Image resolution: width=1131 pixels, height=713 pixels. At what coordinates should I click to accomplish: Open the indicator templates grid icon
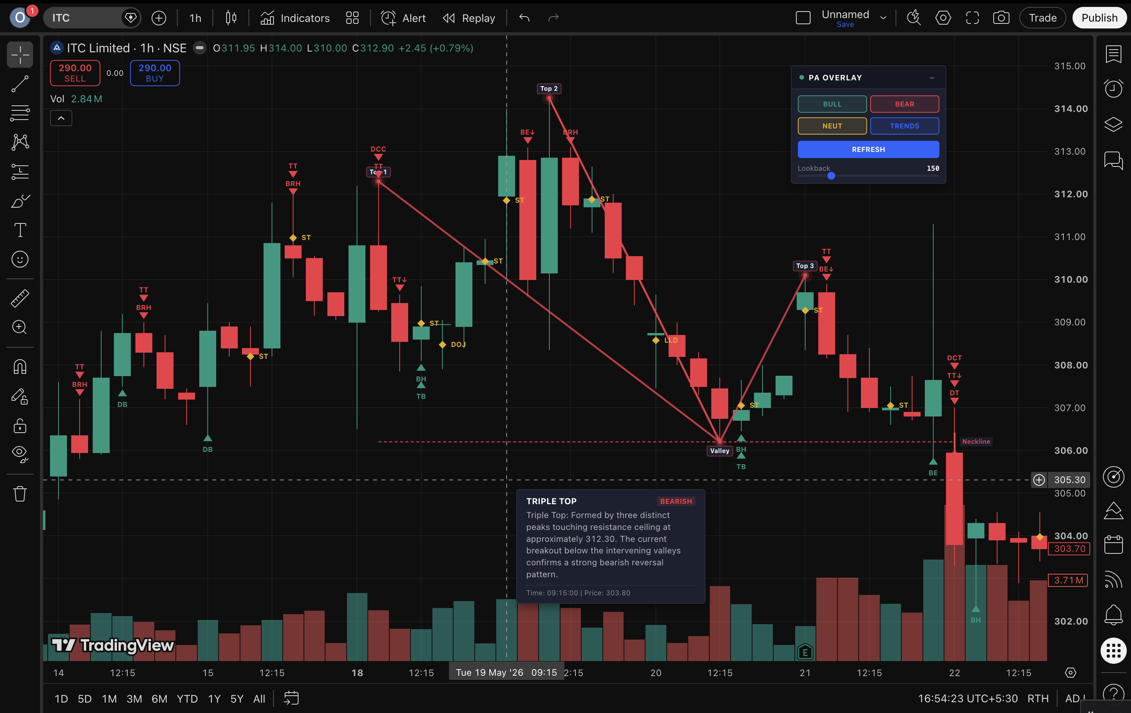coord(352,18)
